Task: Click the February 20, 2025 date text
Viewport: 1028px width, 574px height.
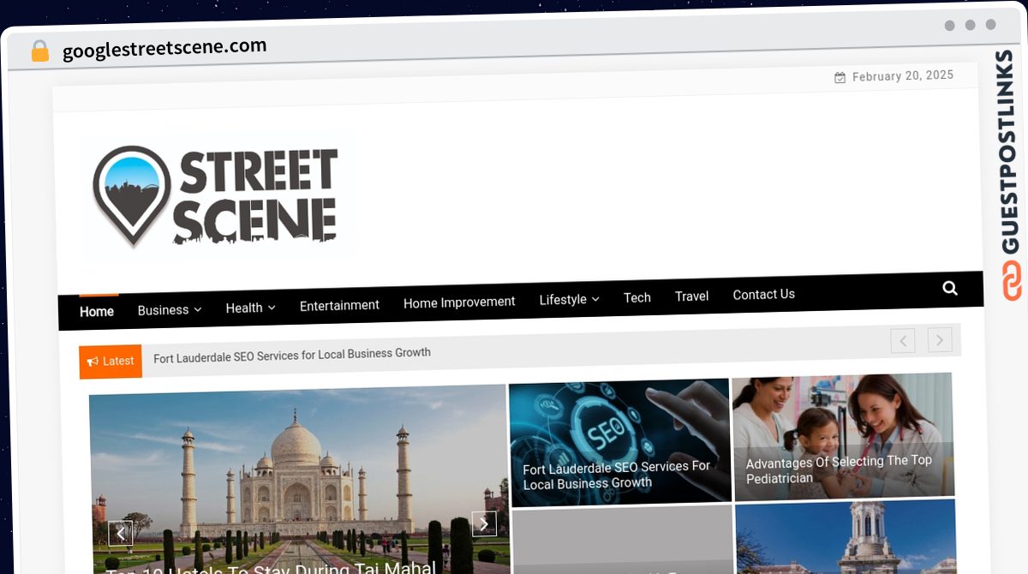Action: pos(903,75)
